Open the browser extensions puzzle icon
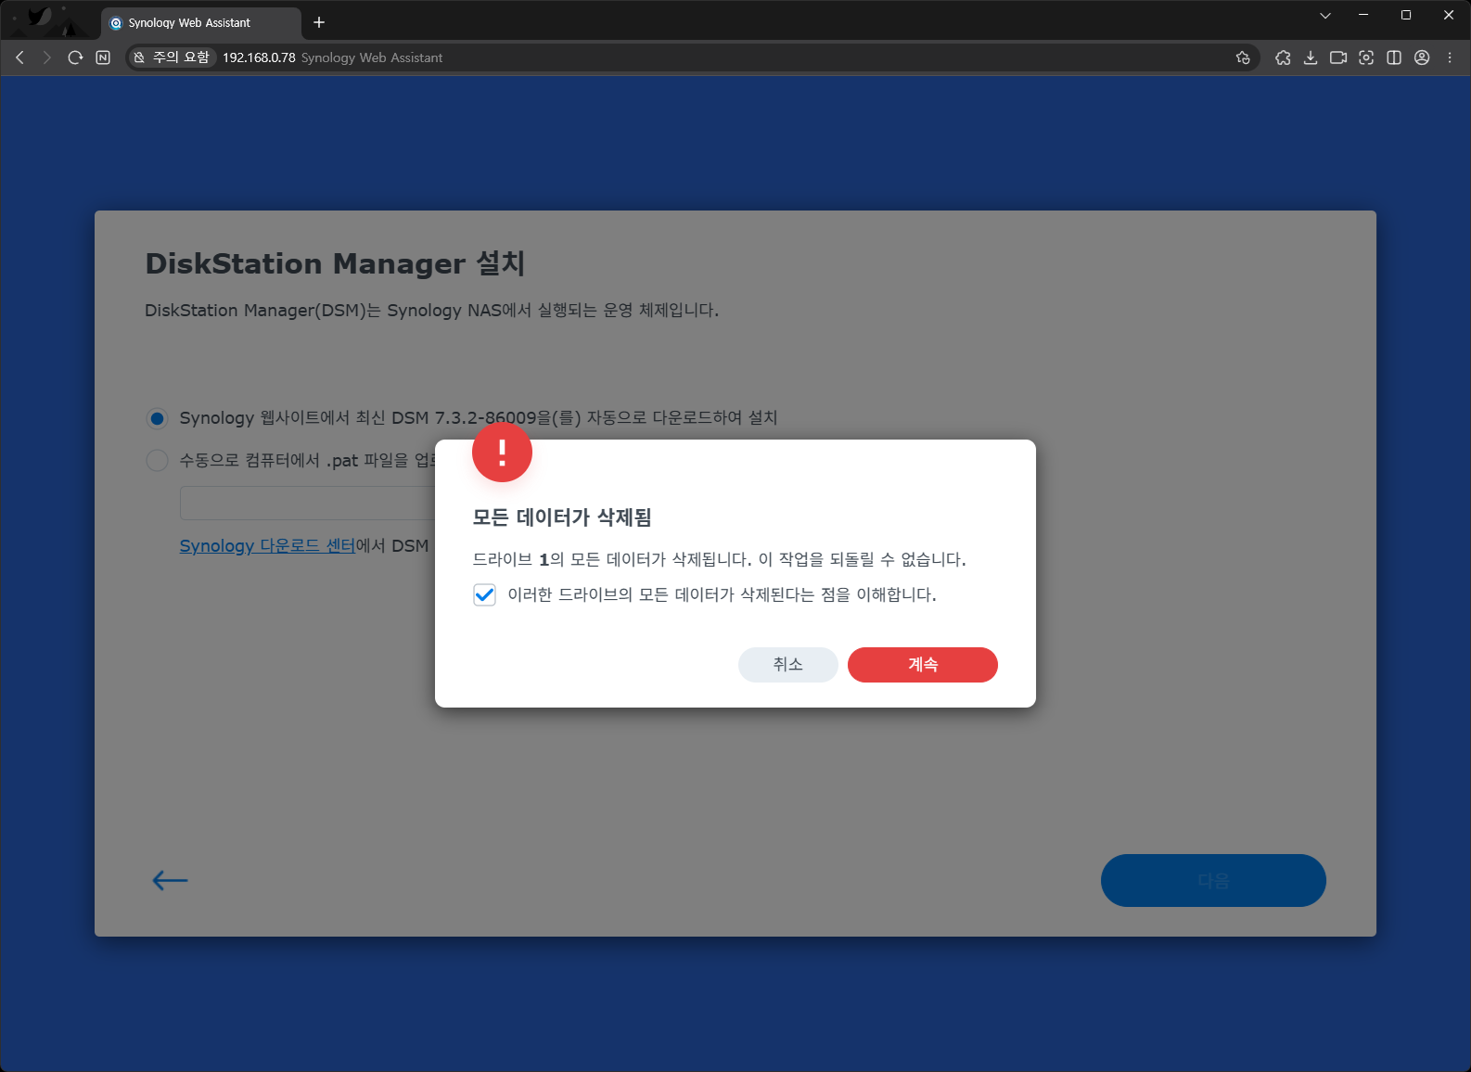The height and width of the screenshot is (1072, 1471). [1283, 57]
